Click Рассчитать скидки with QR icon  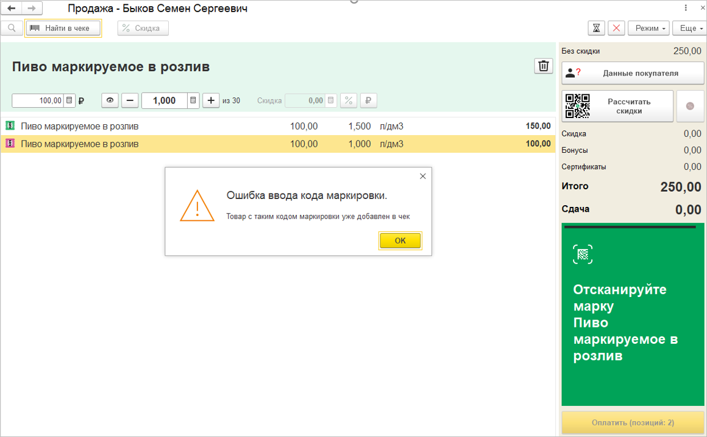tap(617, 106)
